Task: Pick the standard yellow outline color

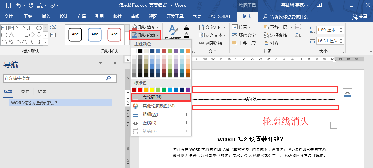Action: pos(152,90)
